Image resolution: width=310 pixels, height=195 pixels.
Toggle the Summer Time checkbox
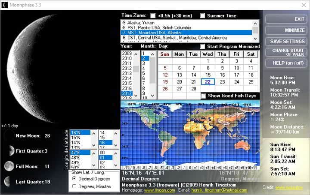202,15
